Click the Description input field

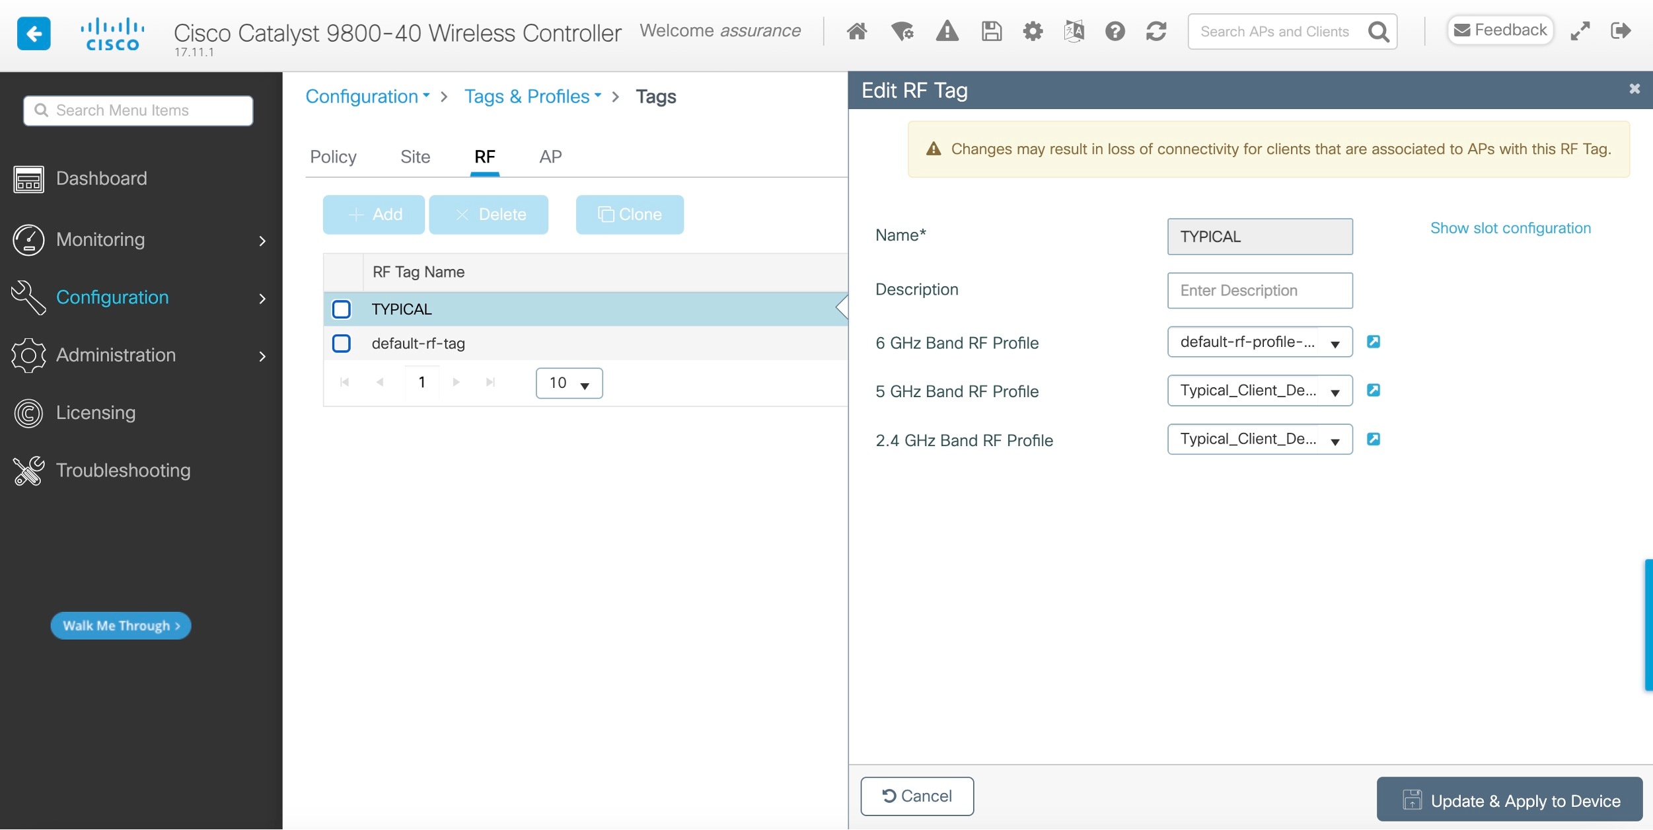1259,290
